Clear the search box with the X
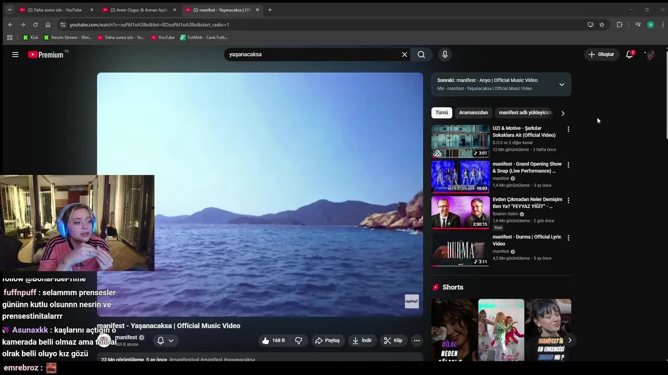 [404, 54]
